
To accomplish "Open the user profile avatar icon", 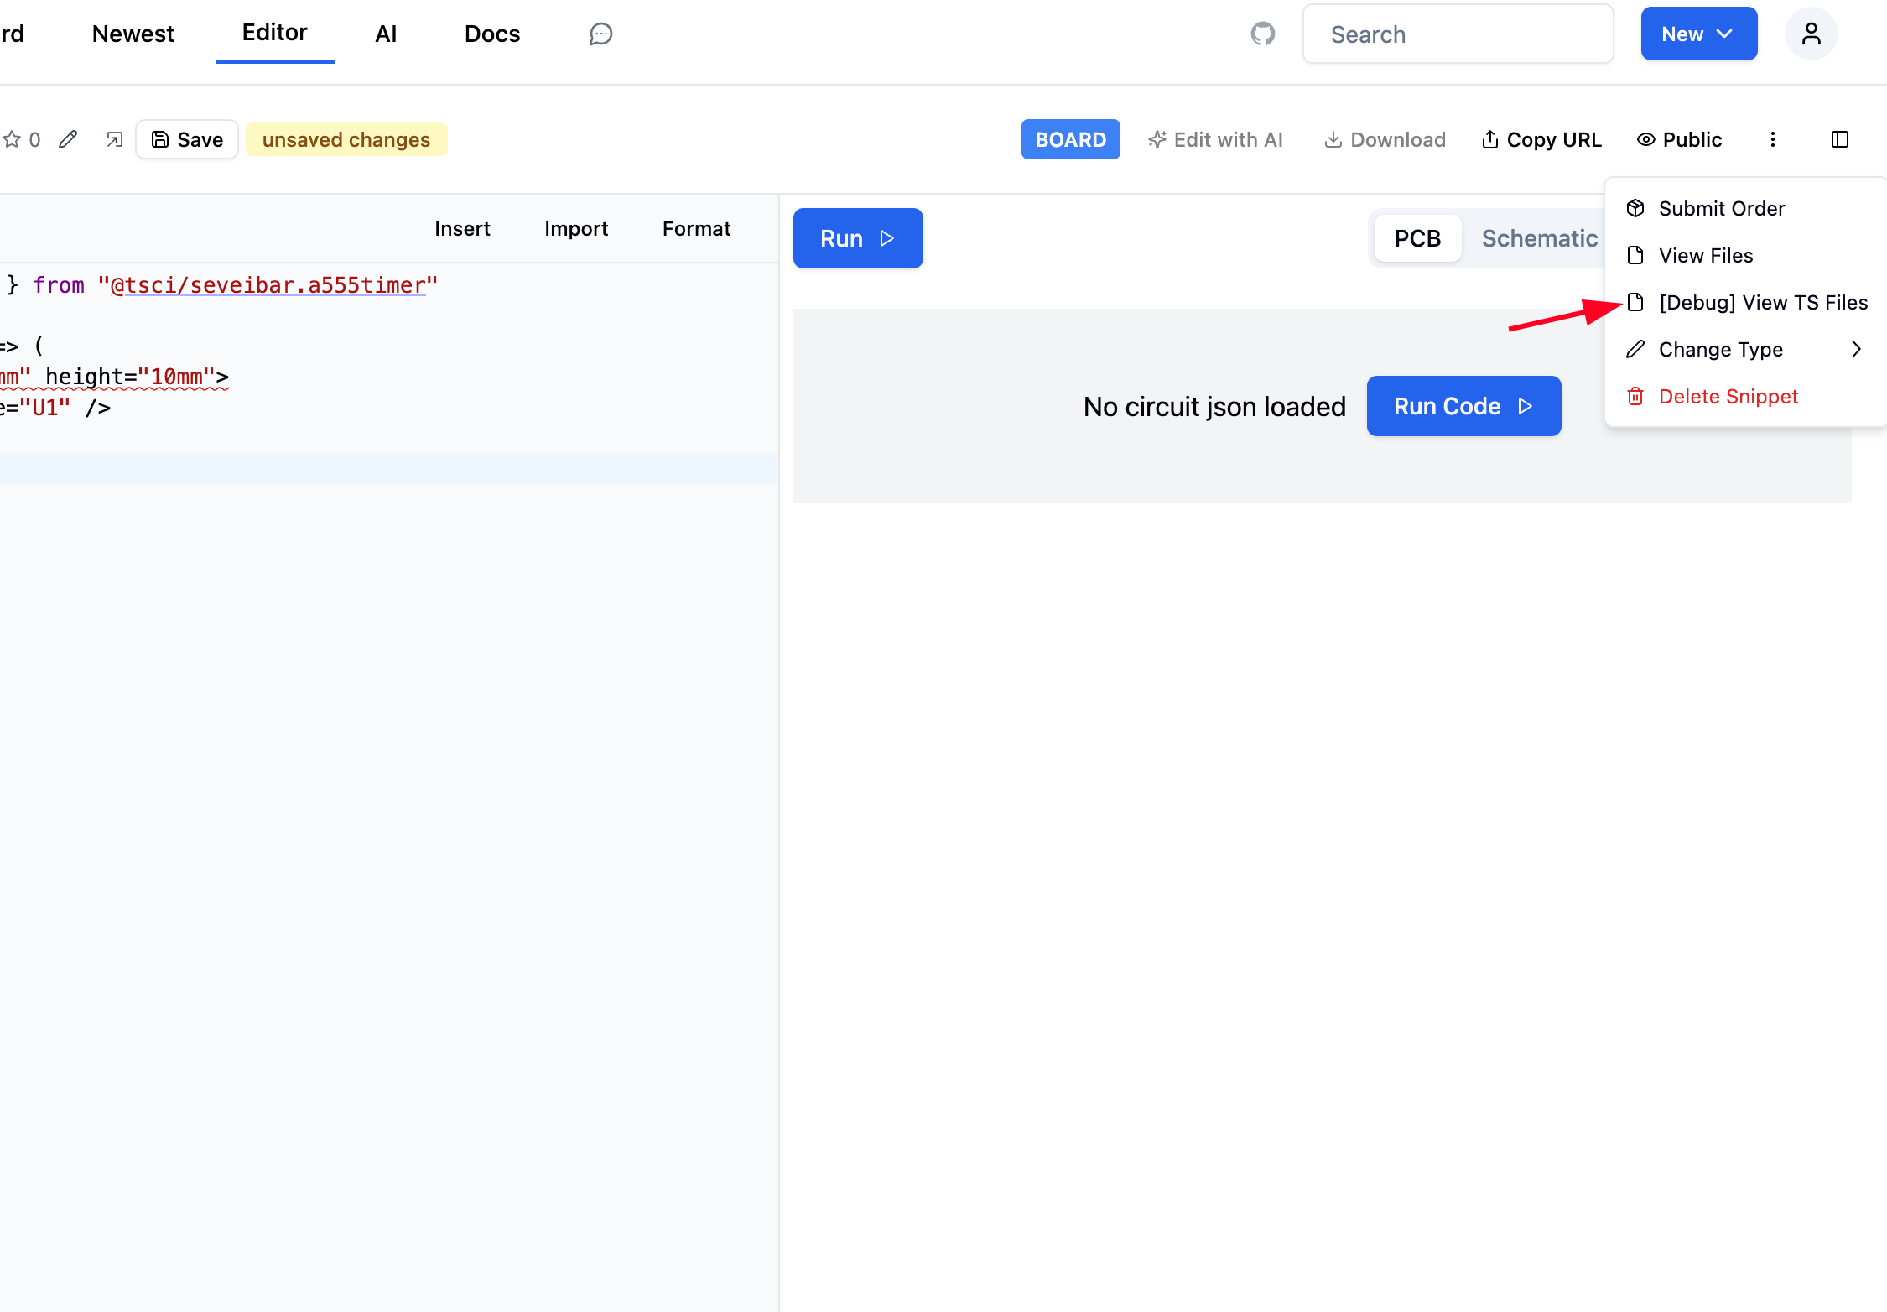I will pos(1811,34).
